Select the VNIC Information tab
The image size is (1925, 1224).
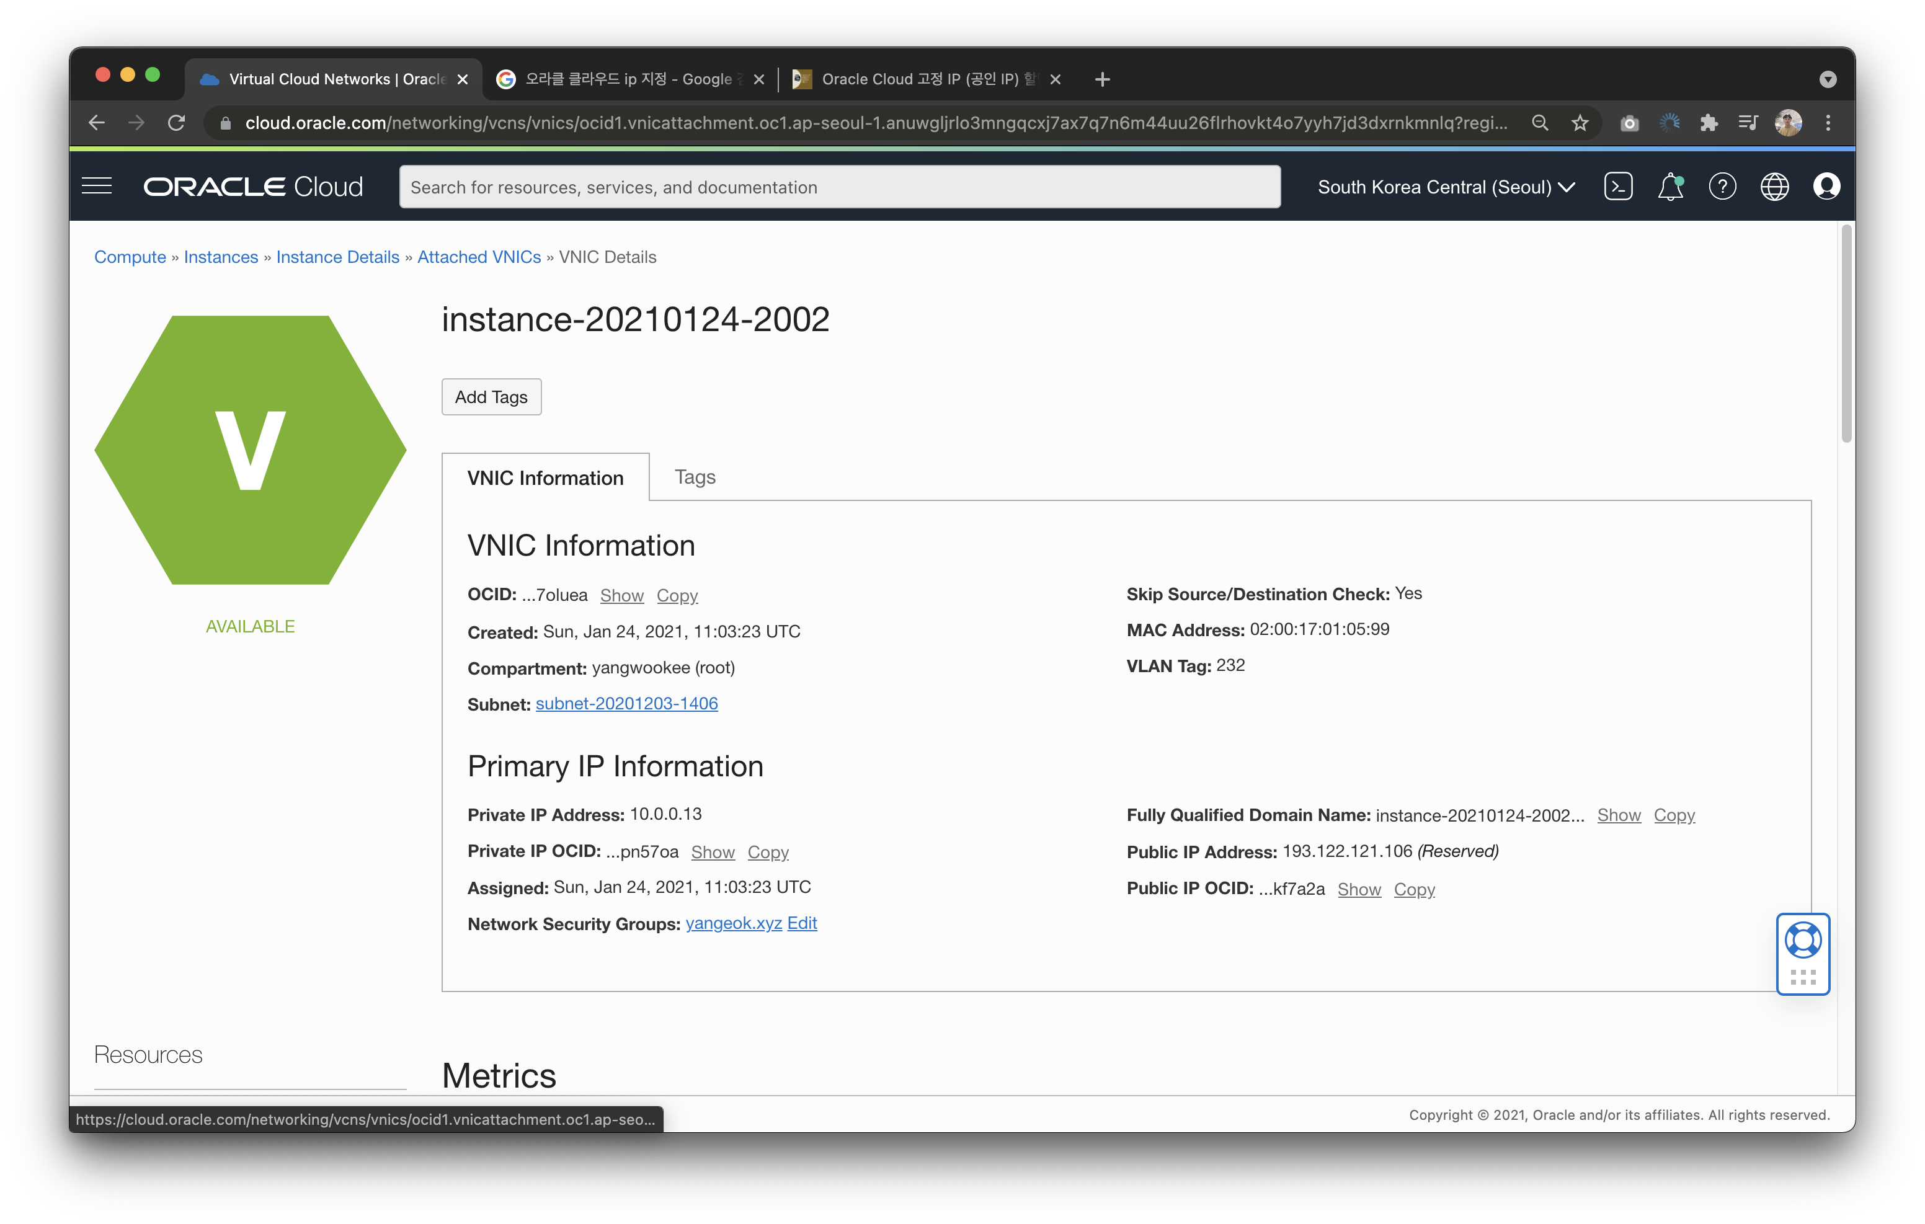click(x=545, y=477)
